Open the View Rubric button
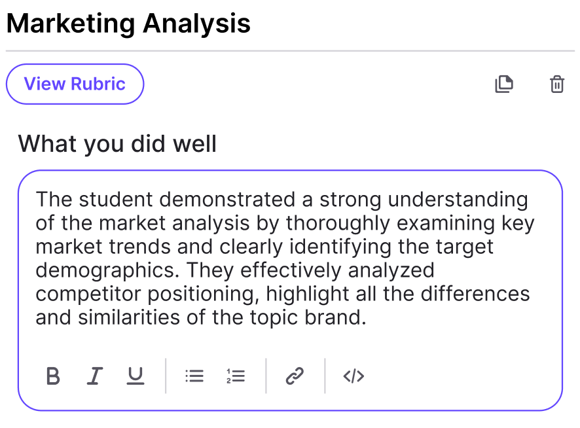This screenshot has height=428, width=580. tap(75, 84)
